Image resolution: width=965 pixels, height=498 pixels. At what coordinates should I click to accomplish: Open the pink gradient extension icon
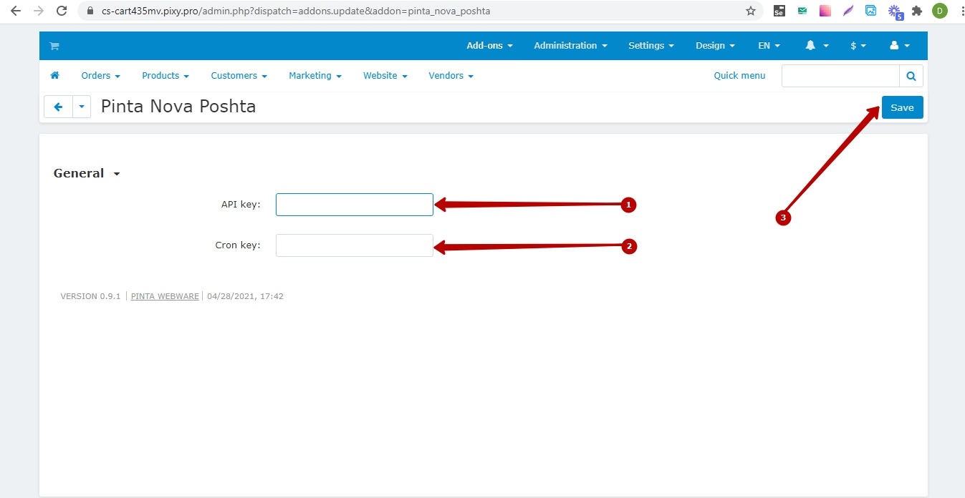825,11
